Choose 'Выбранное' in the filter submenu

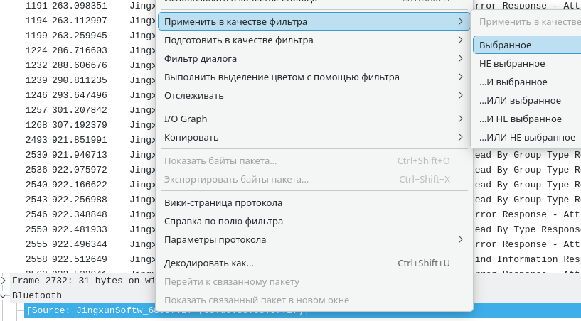506,45
